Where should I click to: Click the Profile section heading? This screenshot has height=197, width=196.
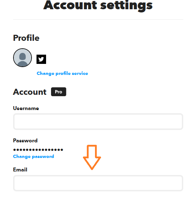tap(26, 38)
